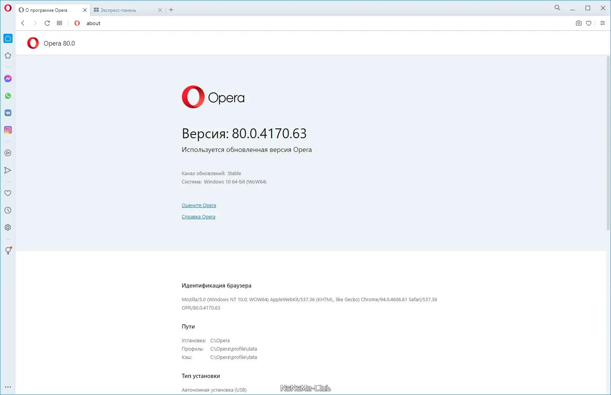Click 'Windows 10 64-bit (WoW64)' system value
611x395 pixels.
point(235,182)
